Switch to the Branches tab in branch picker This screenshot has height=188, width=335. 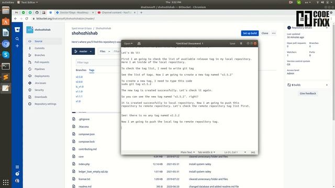pos(81,70)
